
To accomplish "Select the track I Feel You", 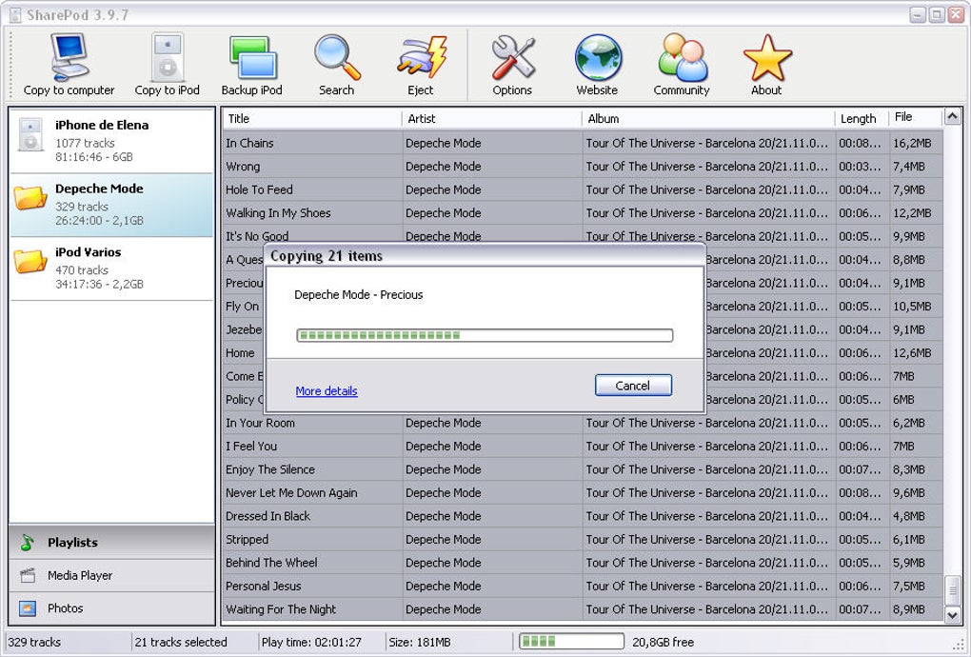I will (582, 446).
